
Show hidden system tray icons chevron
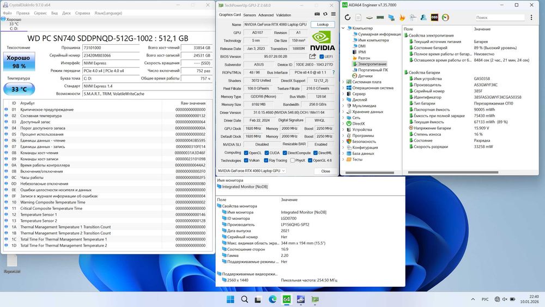point(473,299)
